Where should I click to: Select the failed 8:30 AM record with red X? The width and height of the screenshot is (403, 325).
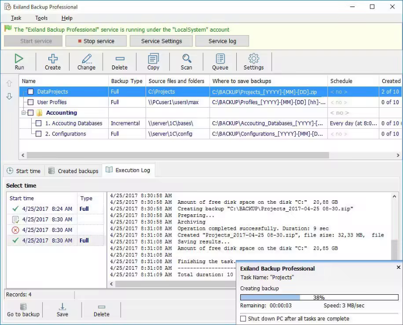tap(56, 230)
